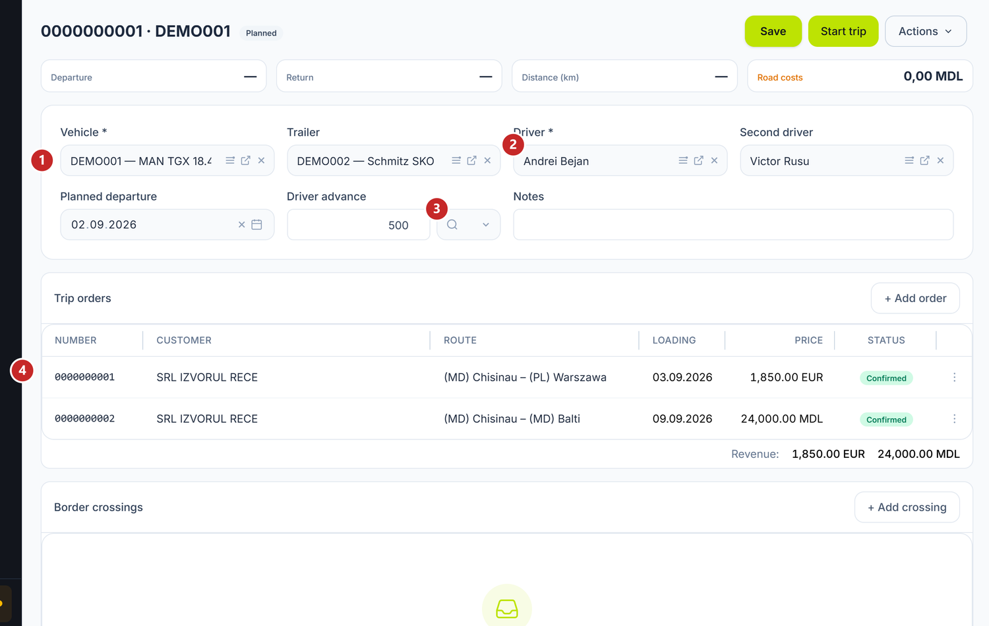This screenshot has width=989, height=626.
Task: Open Victor Rusu record link icon
Action: 925,160
